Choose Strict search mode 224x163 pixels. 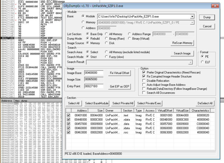(x=87, y=57)
